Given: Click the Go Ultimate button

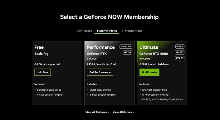Looking at the screenshot, I should coord(149,72).
